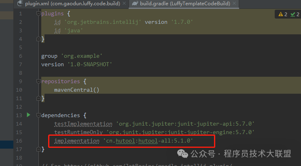This screenshot has width=301, height=166.
Task: Collapse the dependencies block at line 13
Action: [38, 115]
